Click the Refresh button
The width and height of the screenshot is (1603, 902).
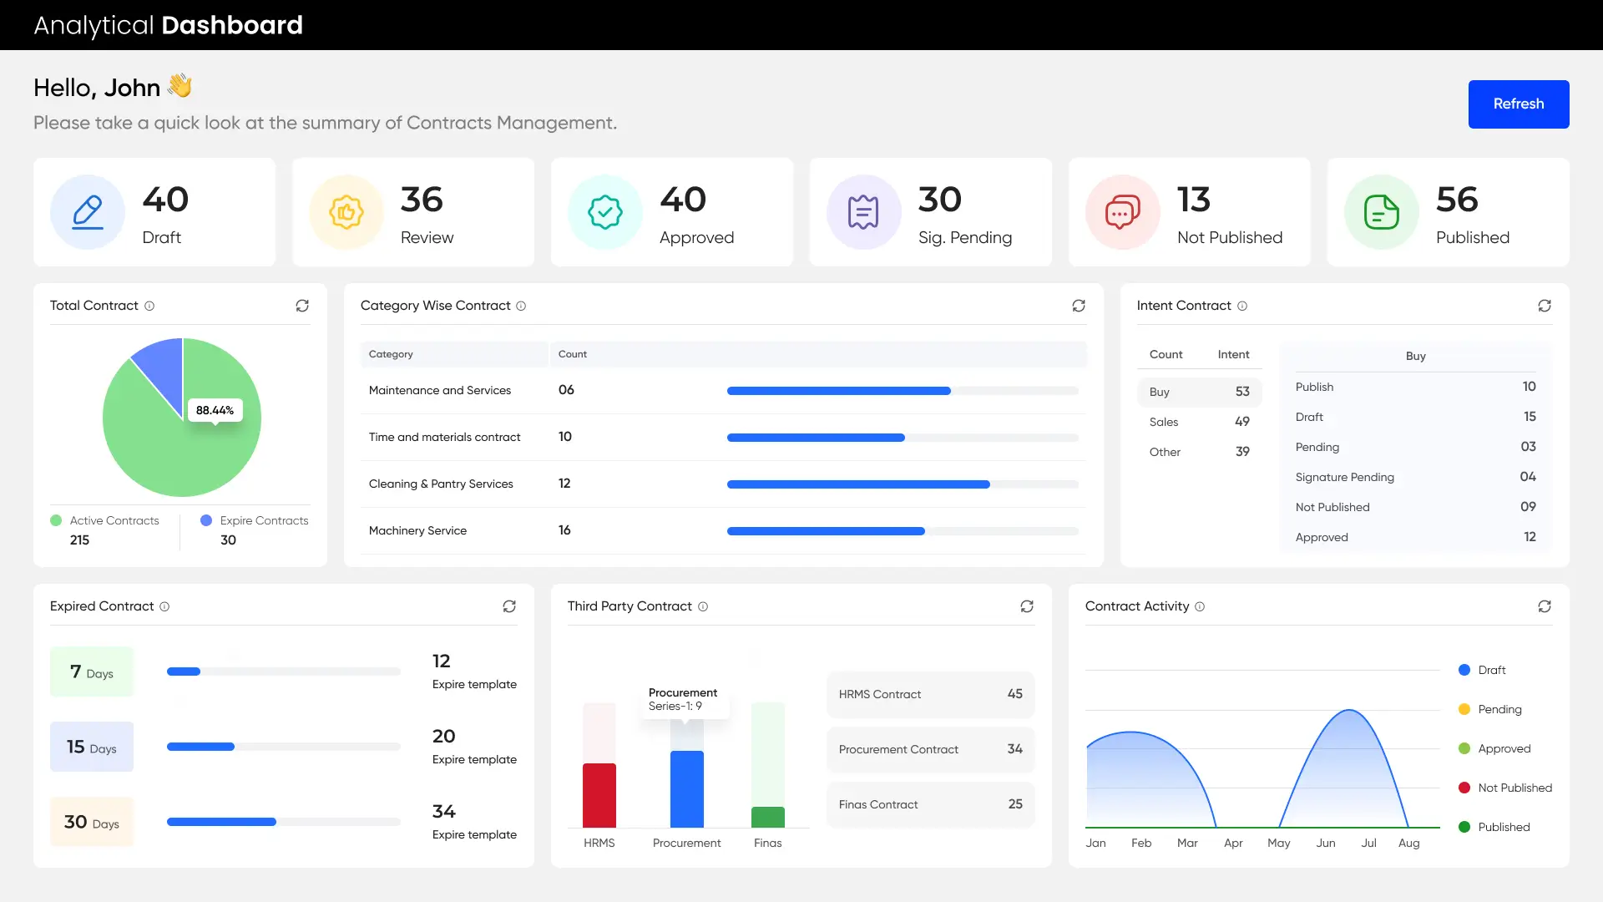coord(1518,104)
